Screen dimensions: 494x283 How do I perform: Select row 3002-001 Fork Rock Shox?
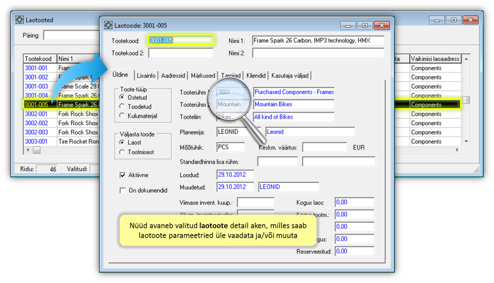(62, 114)
